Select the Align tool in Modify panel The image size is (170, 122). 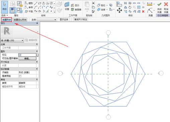coord(119,4)
